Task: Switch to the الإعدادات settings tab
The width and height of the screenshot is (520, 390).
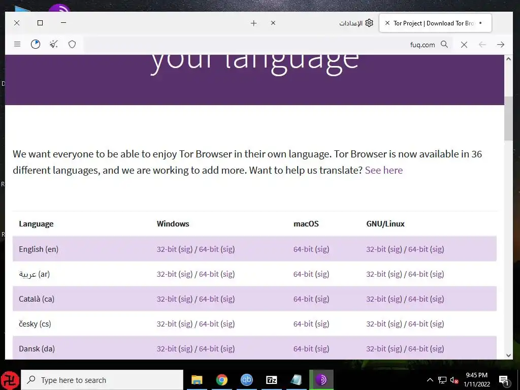Action: tap(356, 23)
